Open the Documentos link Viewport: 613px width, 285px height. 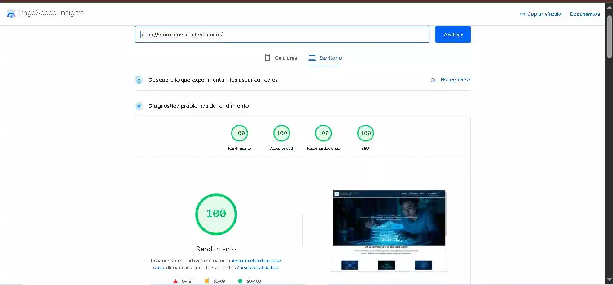(x=585, y=14)
